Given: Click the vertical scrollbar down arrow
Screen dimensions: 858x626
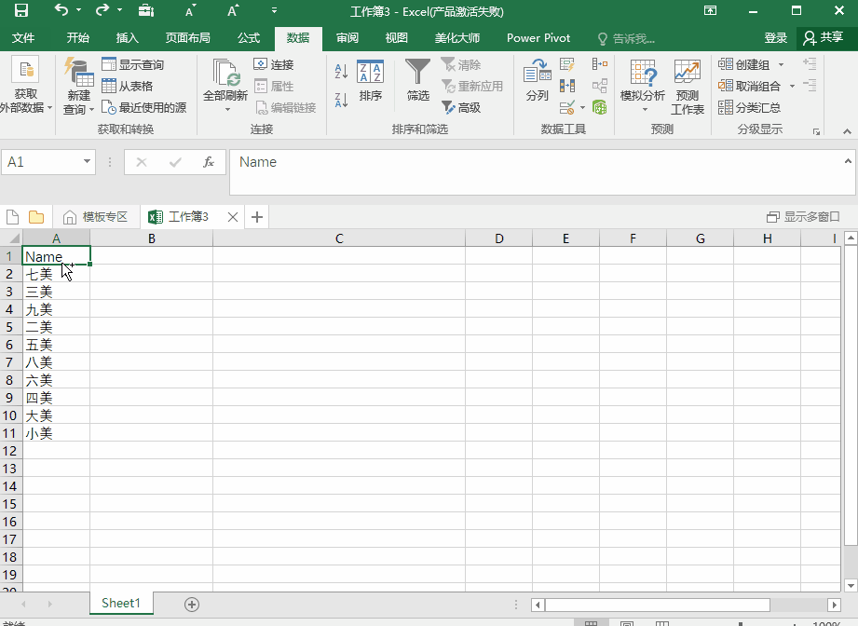Looking at the screenshot, I should click(851, 586).
